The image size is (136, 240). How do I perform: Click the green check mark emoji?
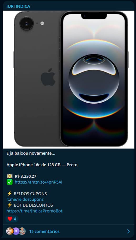10,182
